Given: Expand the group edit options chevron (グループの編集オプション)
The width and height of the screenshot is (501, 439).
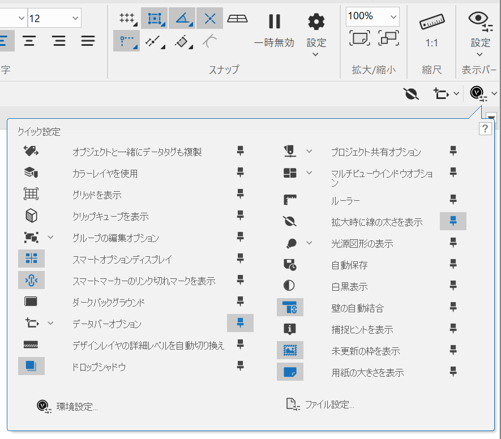Looking at the screenshot, I should click(50, 238).
